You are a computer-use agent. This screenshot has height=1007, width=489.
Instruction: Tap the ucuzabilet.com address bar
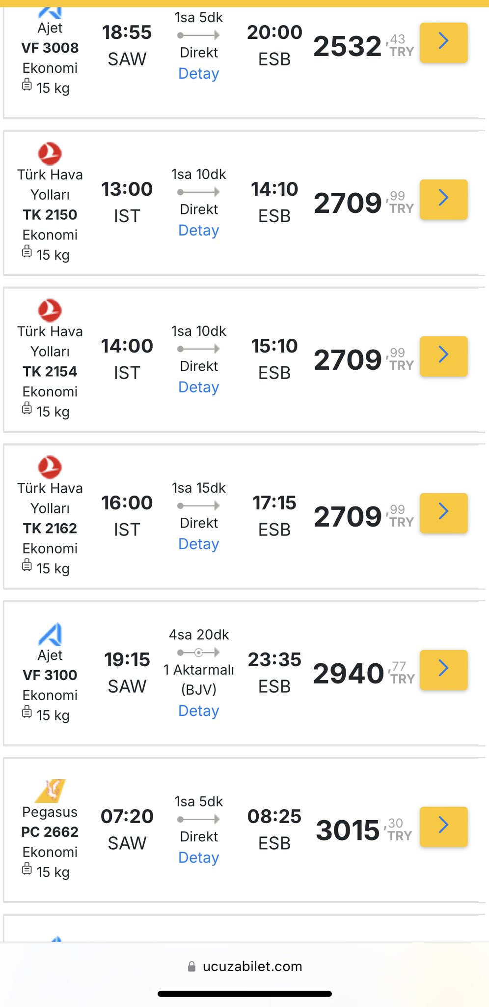(x=244, y=967)
